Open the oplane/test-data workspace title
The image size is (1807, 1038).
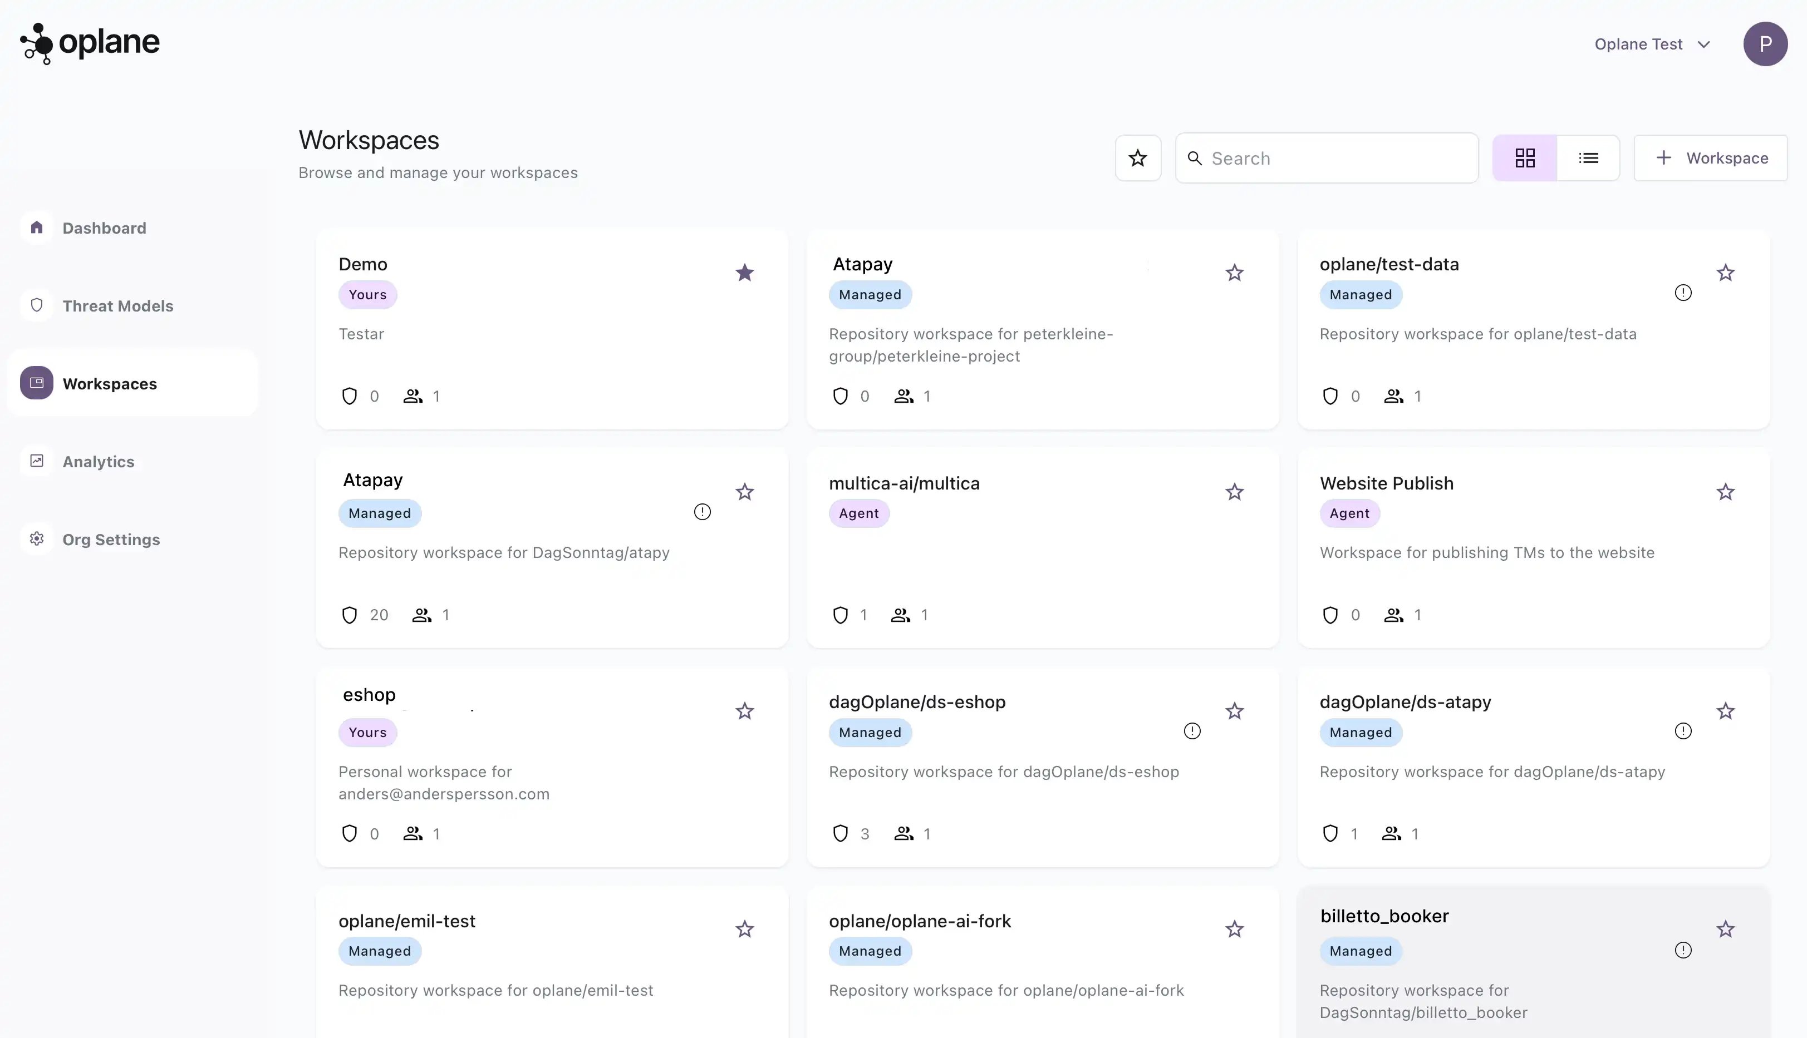pos(1389,264)
